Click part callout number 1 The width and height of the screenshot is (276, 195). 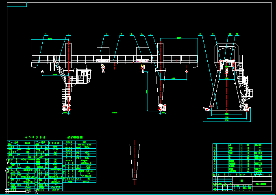point(46,34)
